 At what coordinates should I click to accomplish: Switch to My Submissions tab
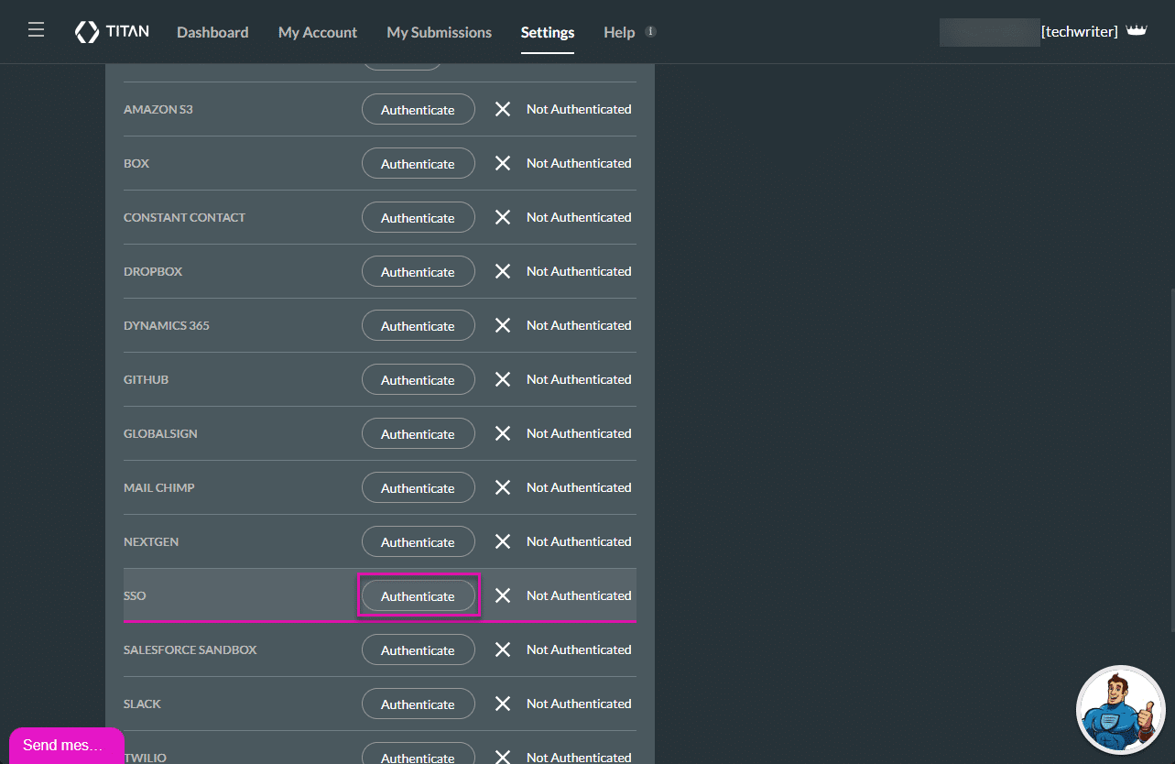[439, 32]
